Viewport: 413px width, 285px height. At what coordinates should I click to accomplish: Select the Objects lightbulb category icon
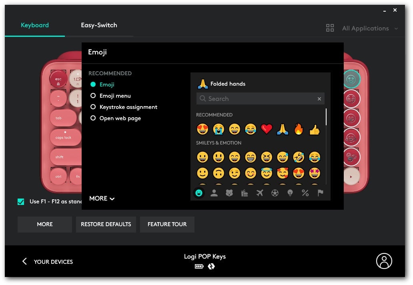click(290, 193)
